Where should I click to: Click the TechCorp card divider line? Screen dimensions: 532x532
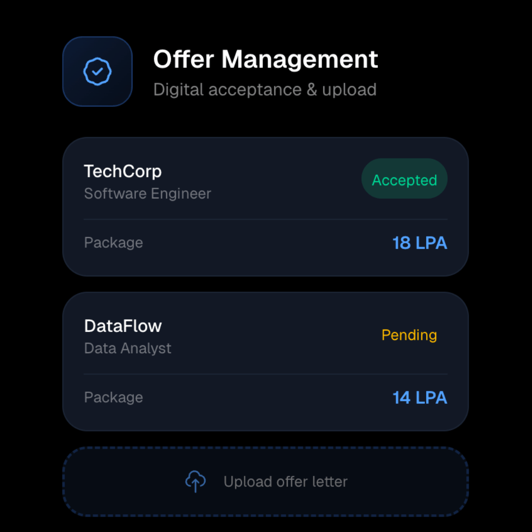click(x=266, y=219)
